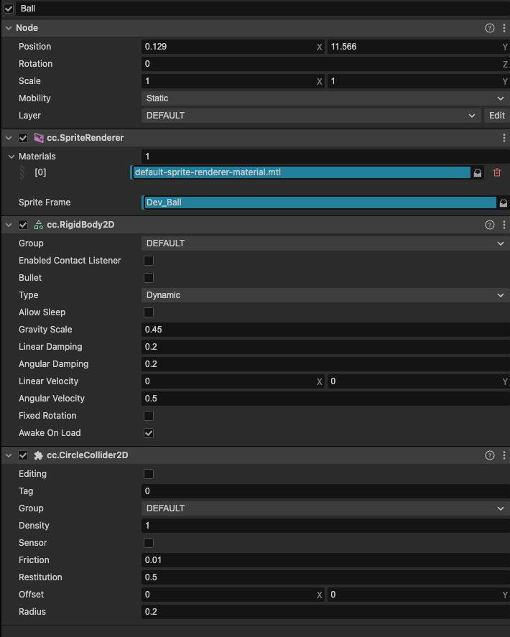
Task: Click the Sprite Frame label
Action: point(45,203)
